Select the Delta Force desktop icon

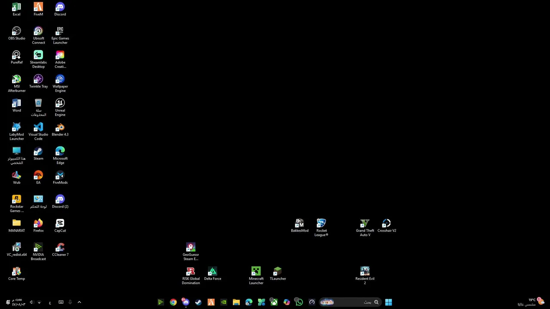pyautogui.click(x=213, y=274)
